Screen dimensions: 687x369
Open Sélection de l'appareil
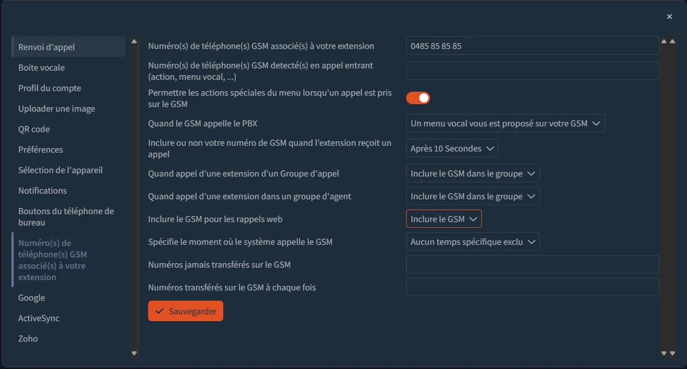(68, 170)
